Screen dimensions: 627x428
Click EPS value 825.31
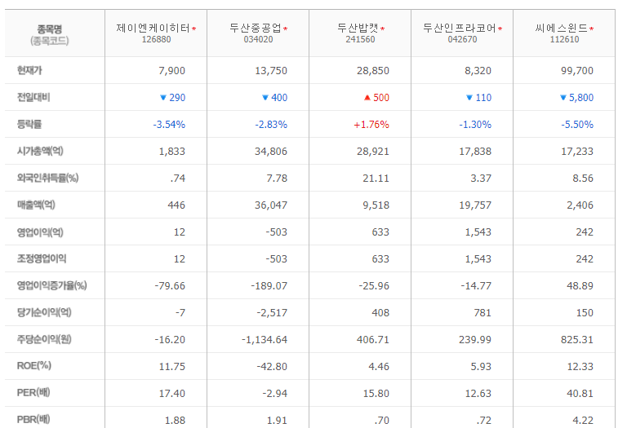pyautogui.click(x=577, y=340)
